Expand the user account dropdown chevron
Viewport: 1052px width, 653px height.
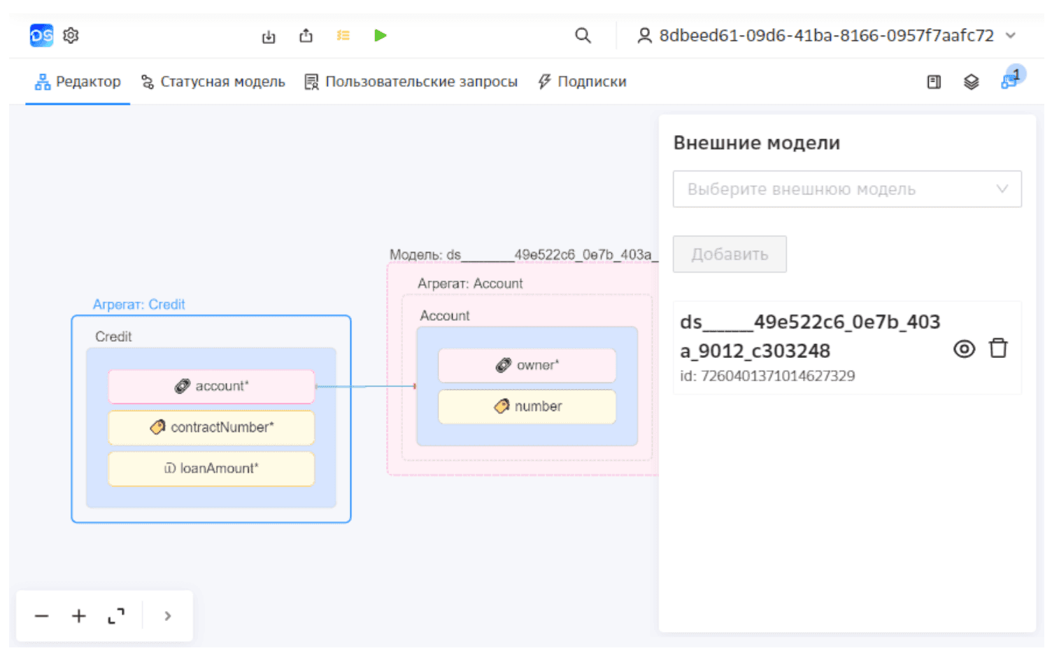(1011, 36)
